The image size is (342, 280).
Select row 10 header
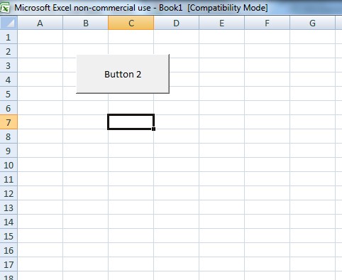(9, 165)
